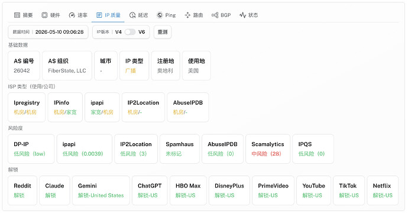Image resolution: width=408 pixels, height=213 pixels.
Task: Click the 风险度 section heading
Action: click(15, 128)
